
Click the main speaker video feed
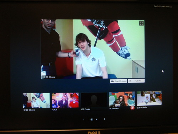pos(93,49)
